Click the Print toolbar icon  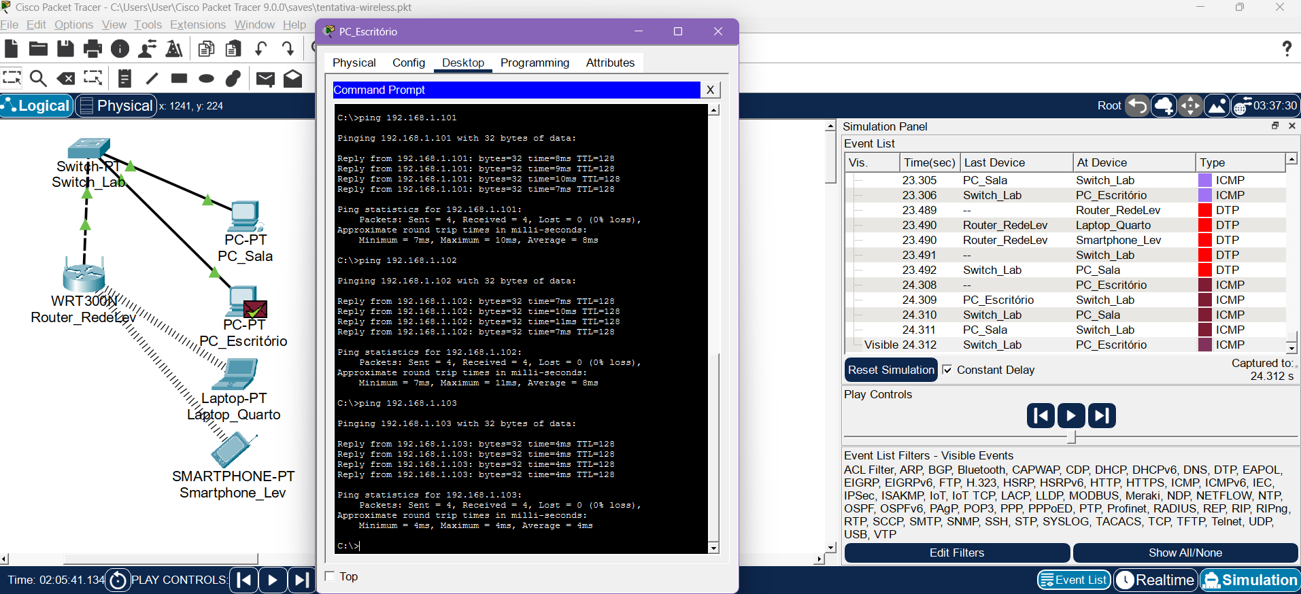pos(92,49)
